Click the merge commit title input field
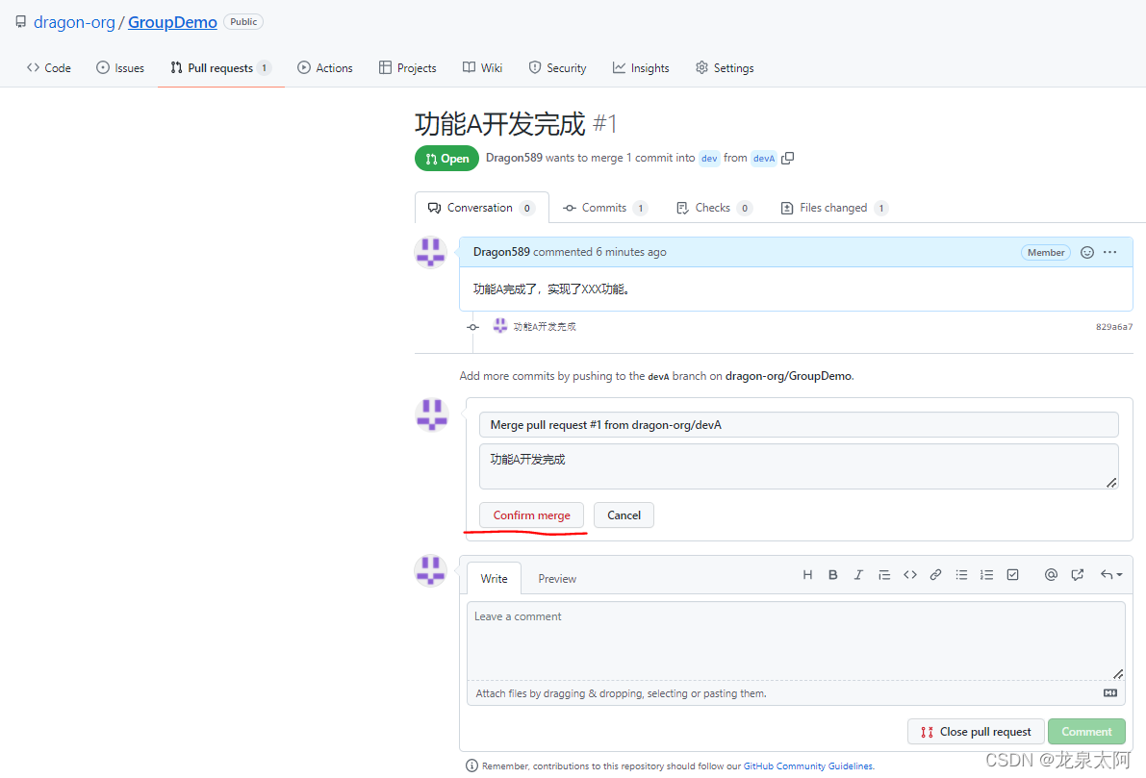 click(x=799, y=424)
